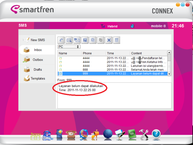The width and height of the screenshot is (193, 145).
Task: Click the message body text area
Action: point(114,95)
